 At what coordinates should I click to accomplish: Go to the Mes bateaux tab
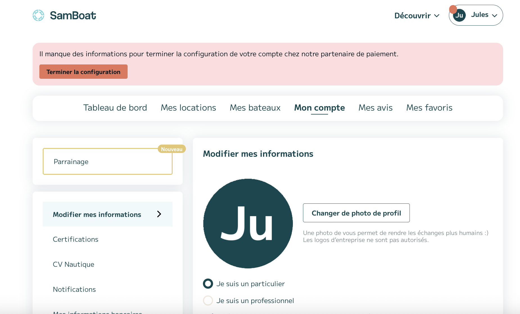255,108
